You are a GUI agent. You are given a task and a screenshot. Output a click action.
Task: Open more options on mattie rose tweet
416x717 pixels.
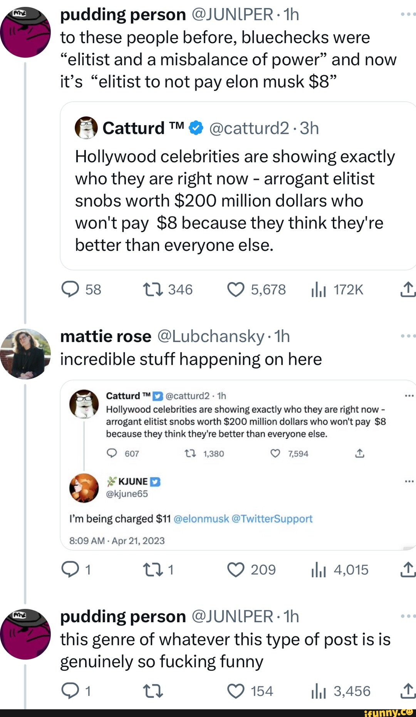coord(408,336)
